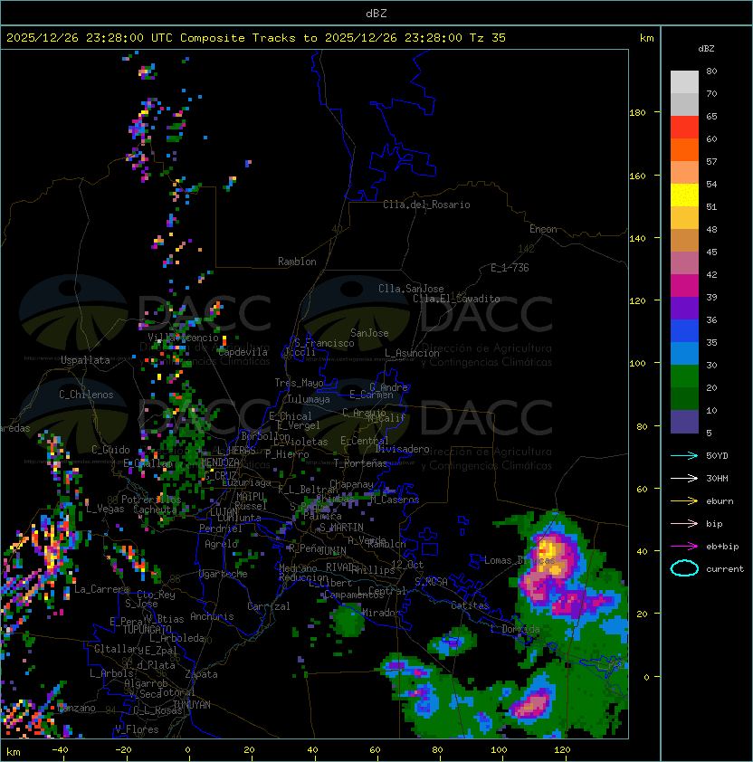Click the 'Encon' label
Image resolution: width=753 pixels, height=762 pixels.
coord(543,229)
